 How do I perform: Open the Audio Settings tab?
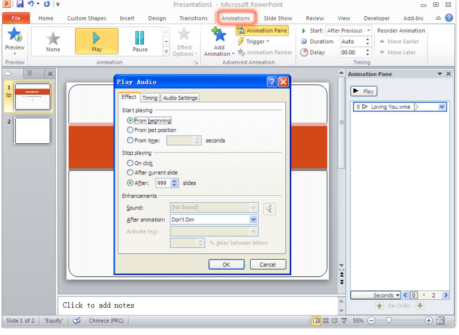click(x=180, y=98)
